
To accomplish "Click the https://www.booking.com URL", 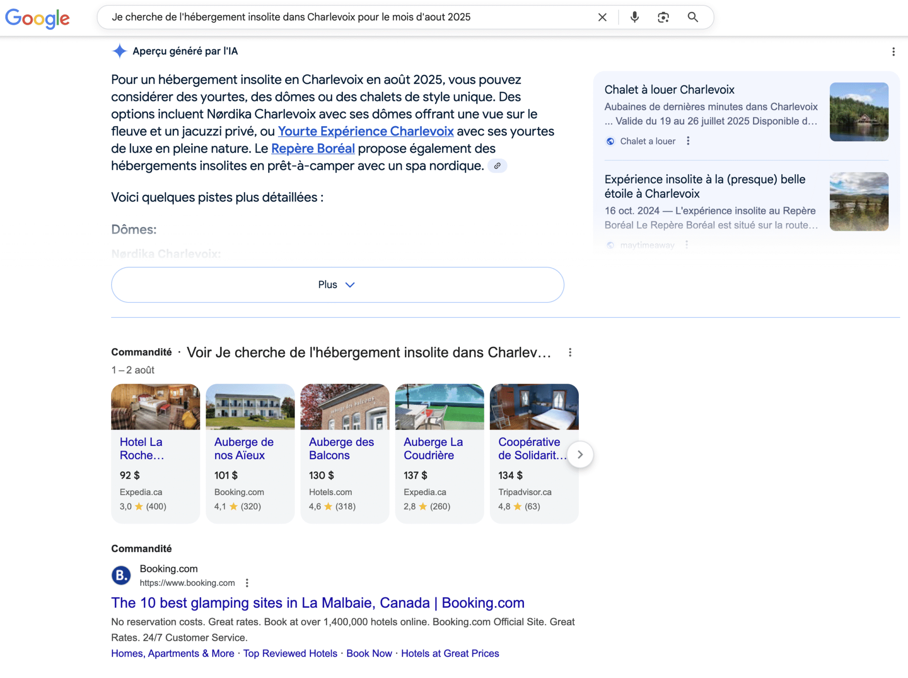I will click(x=187, y=583).
